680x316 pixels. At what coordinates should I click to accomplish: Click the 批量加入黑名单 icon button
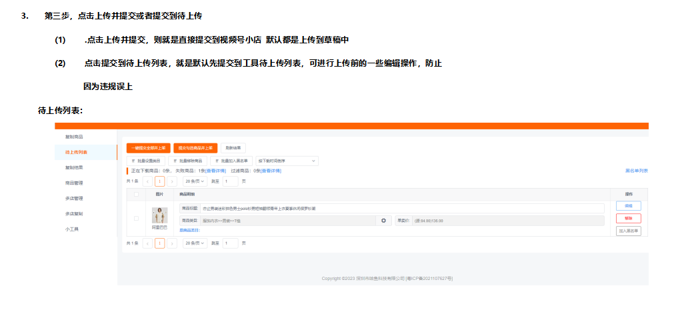[x=231, y=161]
